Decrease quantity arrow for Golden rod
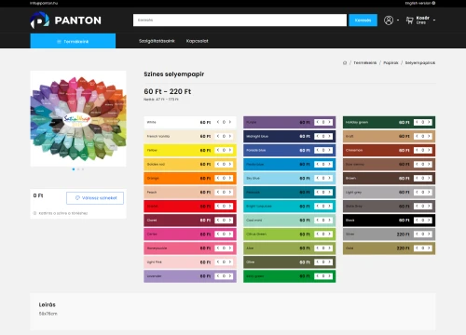Screen dimensions: 466x335 (218, 164)
